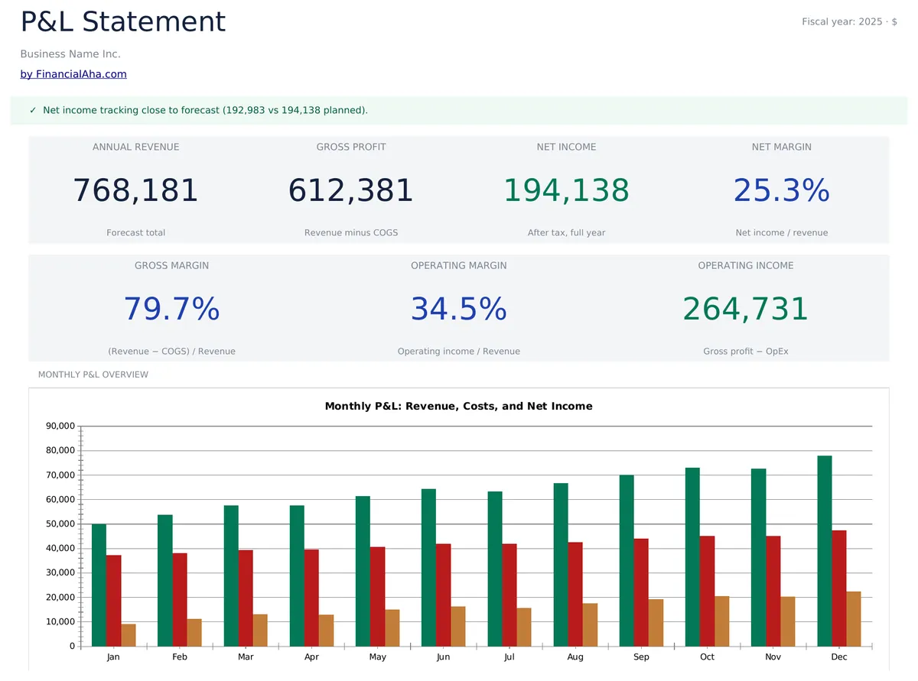Click the Business Name Inc. subtitle
Screen dimensions: 918x681
(70, 54)
